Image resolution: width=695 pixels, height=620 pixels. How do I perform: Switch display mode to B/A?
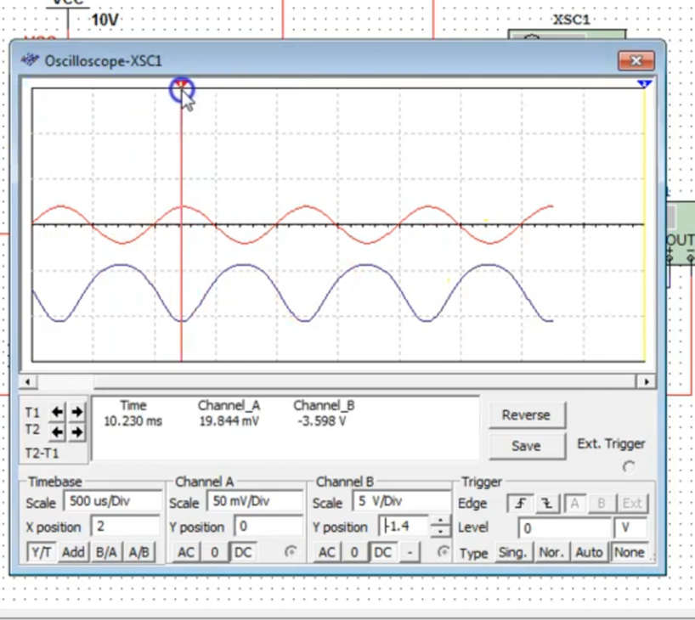(x=106, y=552)
